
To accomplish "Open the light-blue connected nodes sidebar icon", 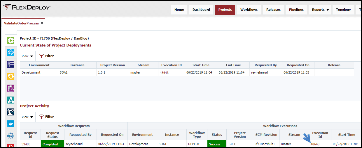I will pos(11,52).
